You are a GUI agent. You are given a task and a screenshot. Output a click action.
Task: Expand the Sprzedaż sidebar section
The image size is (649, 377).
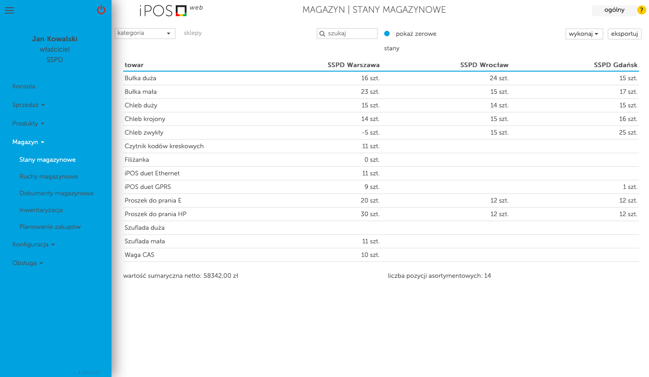point(28,105)
